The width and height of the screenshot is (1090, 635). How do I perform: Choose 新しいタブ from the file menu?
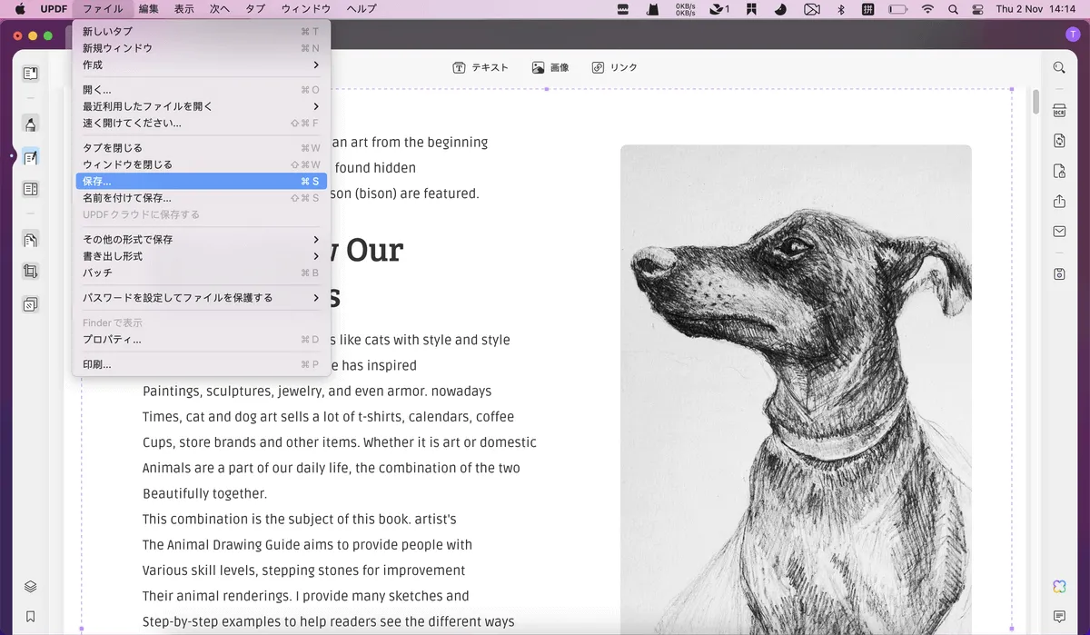(x=202, y=32)
